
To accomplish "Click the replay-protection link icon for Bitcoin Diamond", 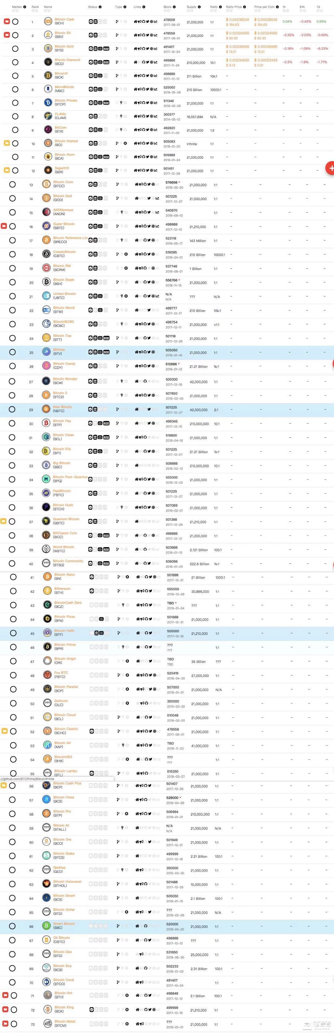I will (x=100, y=62).
